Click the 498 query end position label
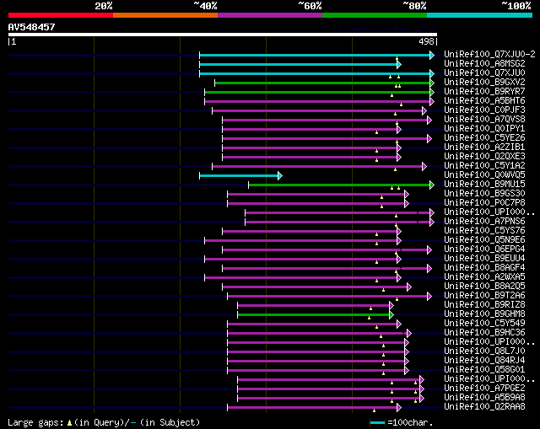The image size is (540, 429). coord(426,41)
